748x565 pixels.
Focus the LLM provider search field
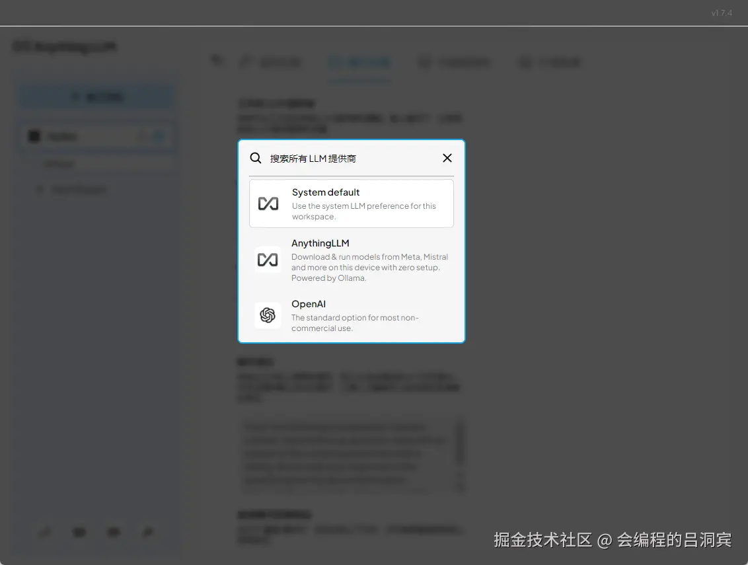[x=351, y=159]
